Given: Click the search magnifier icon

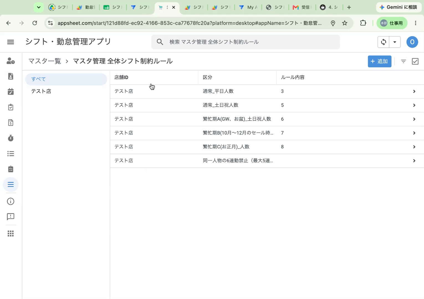Looking at the screenshot, I should click(160, 42).
